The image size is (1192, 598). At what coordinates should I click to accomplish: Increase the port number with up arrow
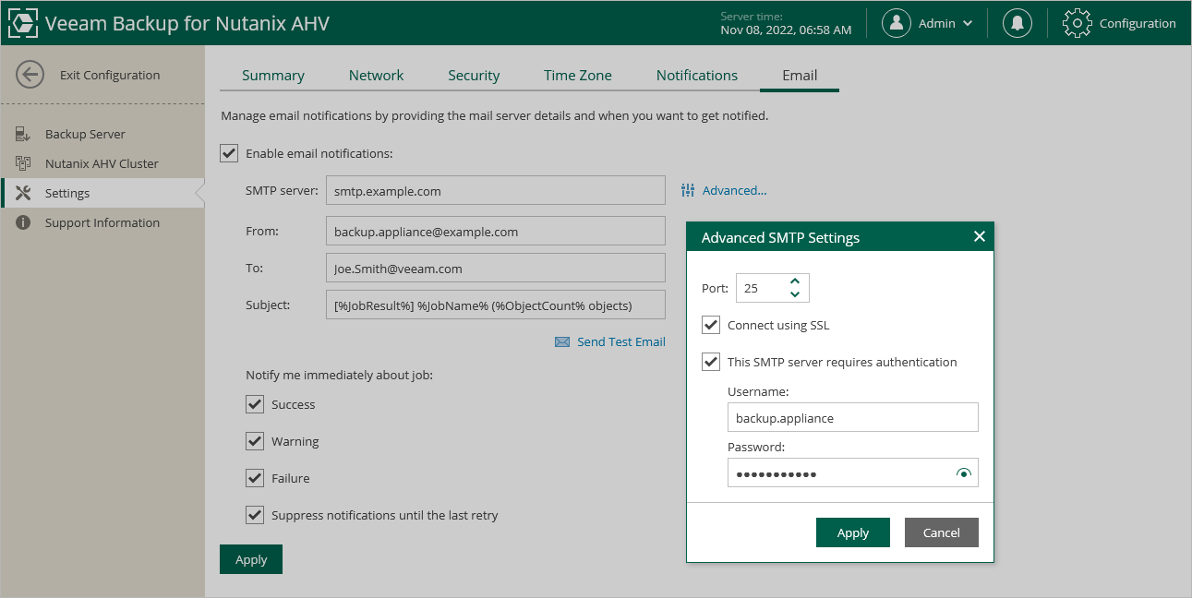click(795, 281)
